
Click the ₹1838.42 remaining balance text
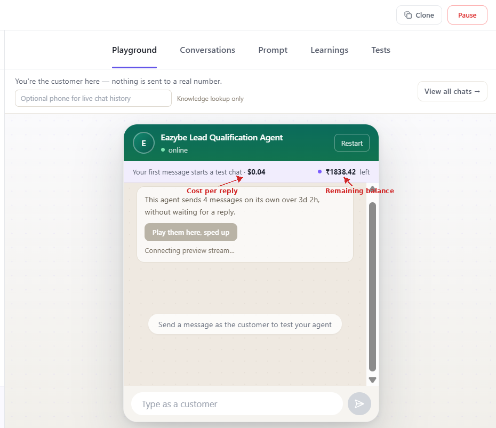(340, 172)
